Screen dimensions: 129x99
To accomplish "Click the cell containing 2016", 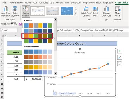I will tap(14, 57).
